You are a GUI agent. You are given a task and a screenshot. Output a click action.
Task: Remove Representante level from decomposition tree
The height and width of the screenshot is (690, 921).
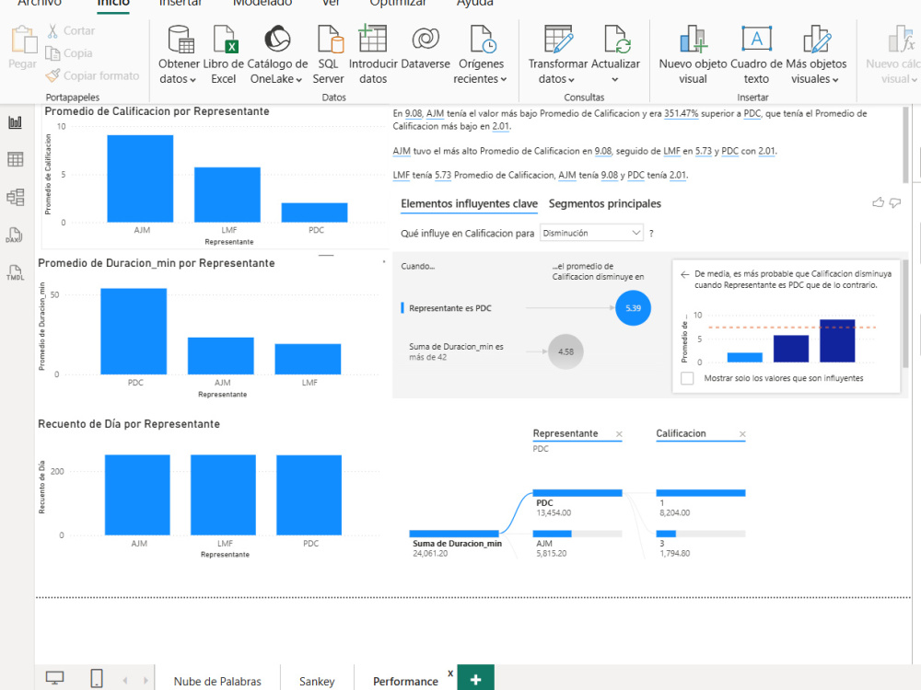(x=619, y=434)
